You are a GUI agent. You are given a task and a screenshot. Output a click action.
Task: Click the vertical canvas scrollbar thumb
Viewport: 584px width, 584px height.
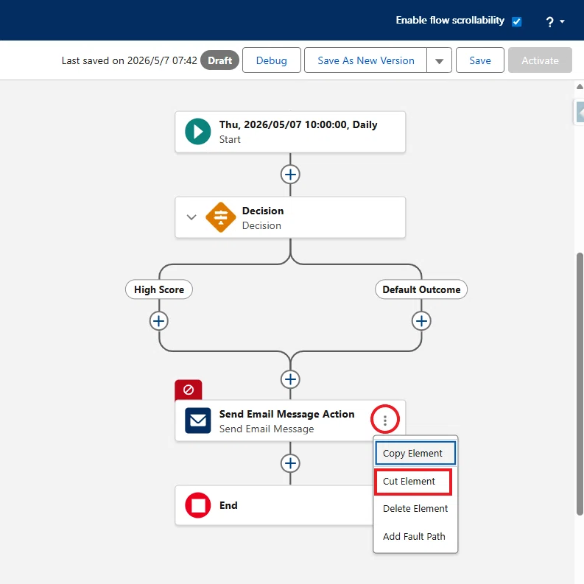(580, 384)
